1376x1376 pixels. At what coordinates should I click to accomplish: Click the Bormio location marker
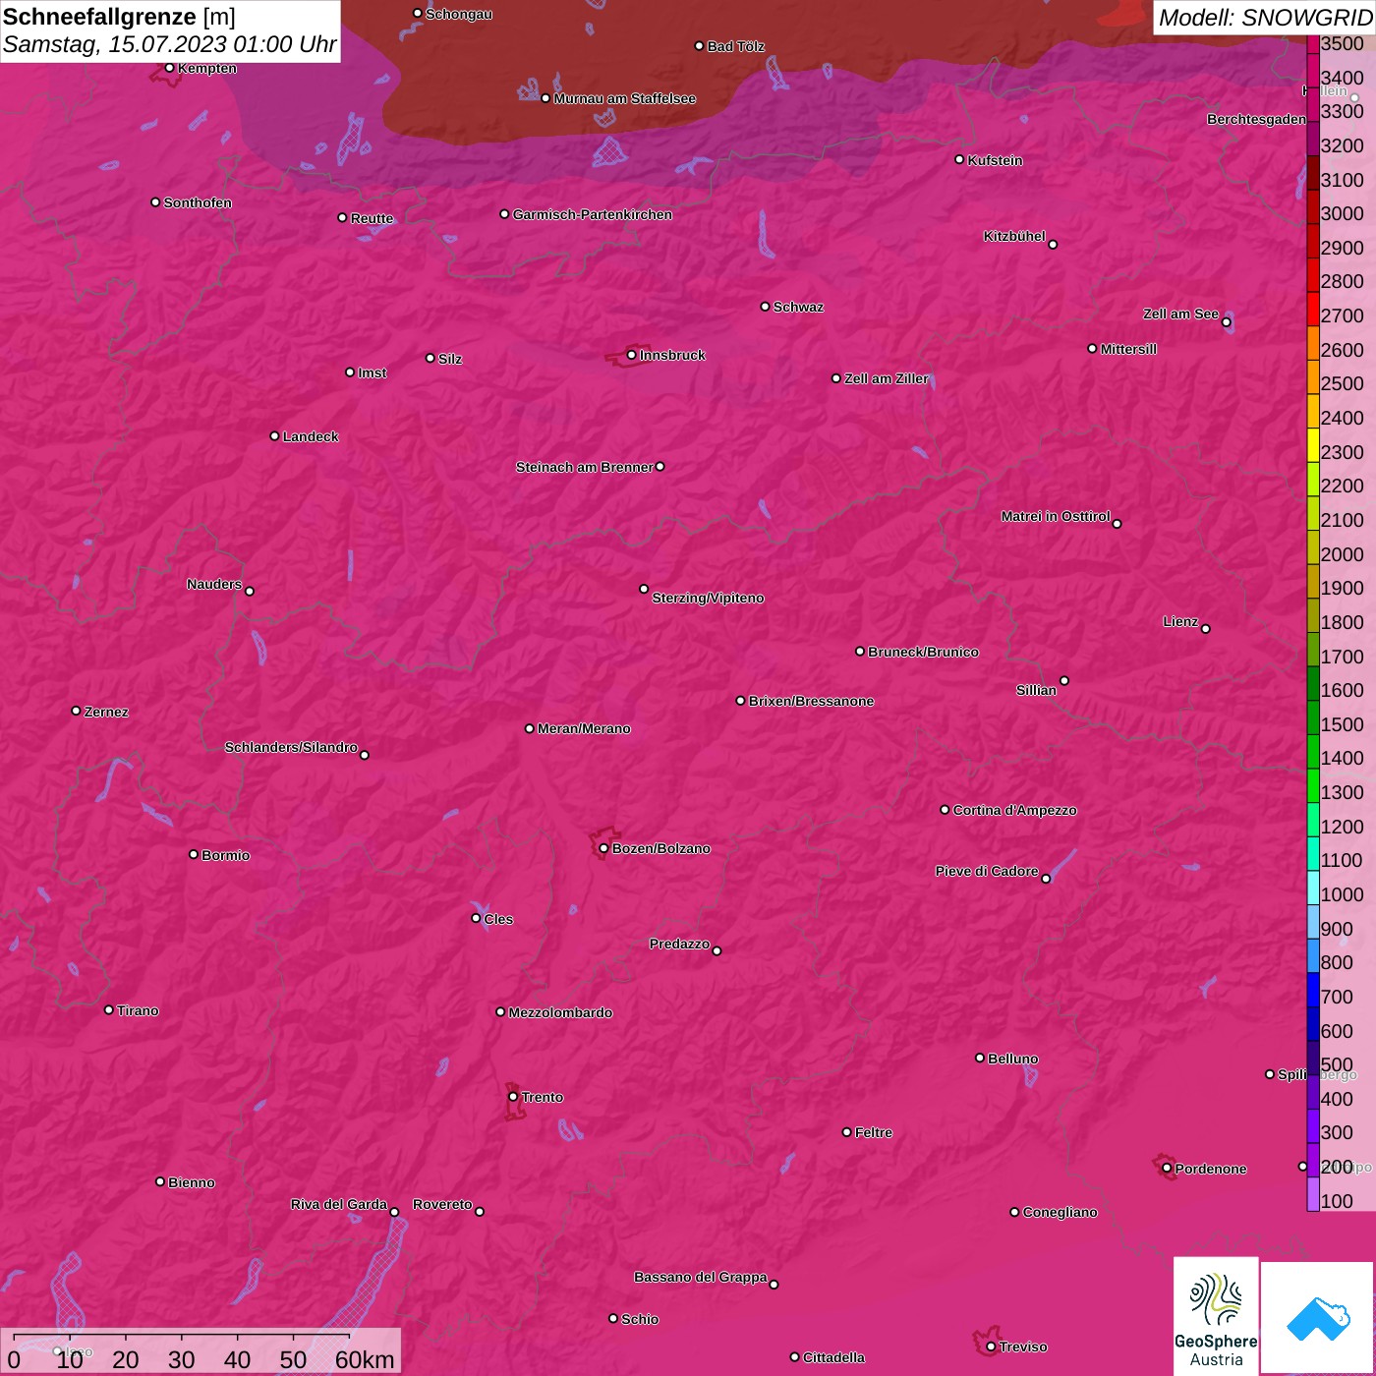coord(194,854)
